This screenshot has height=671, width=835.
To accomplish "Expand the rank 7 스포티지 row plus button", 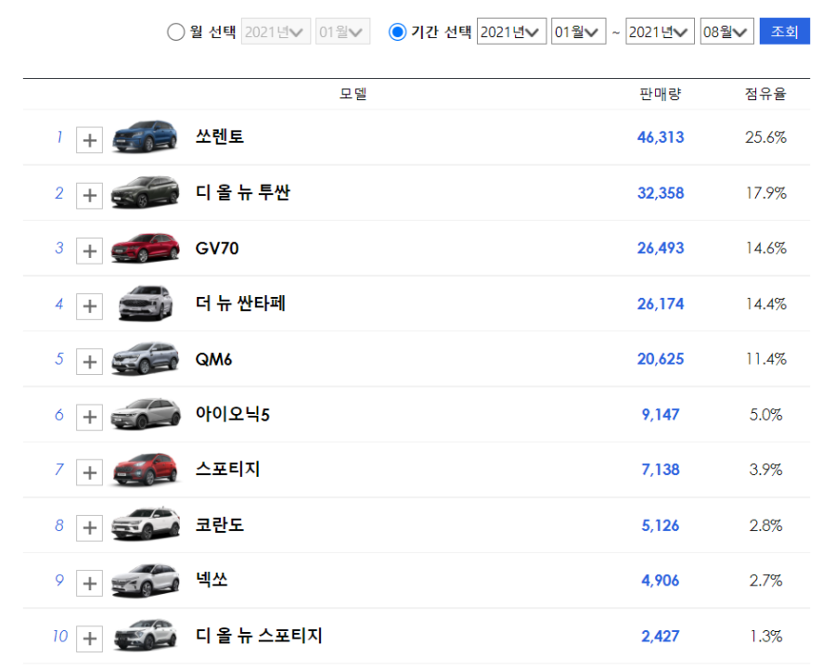I will click(89, 472).
